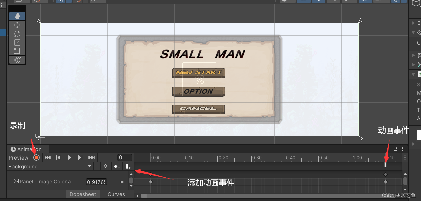
Task: Click the Add Event icon
Action: click(x=128, y=166)
